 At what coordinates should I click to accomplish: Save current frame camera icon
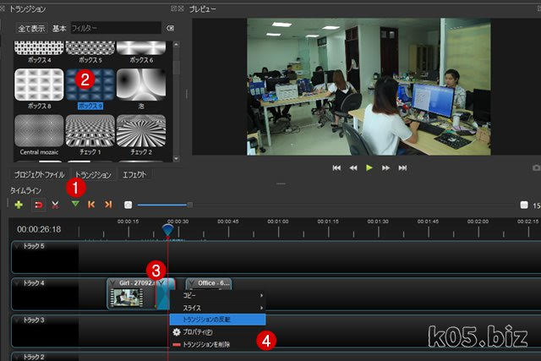tap(537, 167)
